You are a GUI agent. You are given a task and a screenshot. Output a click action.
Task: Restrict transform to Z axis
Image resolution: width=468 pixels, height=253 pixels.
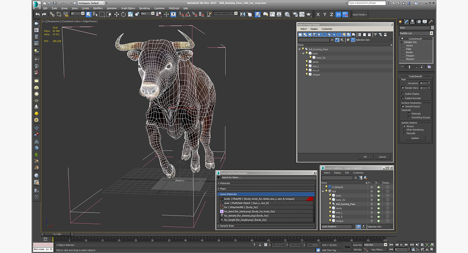point(331,14)
